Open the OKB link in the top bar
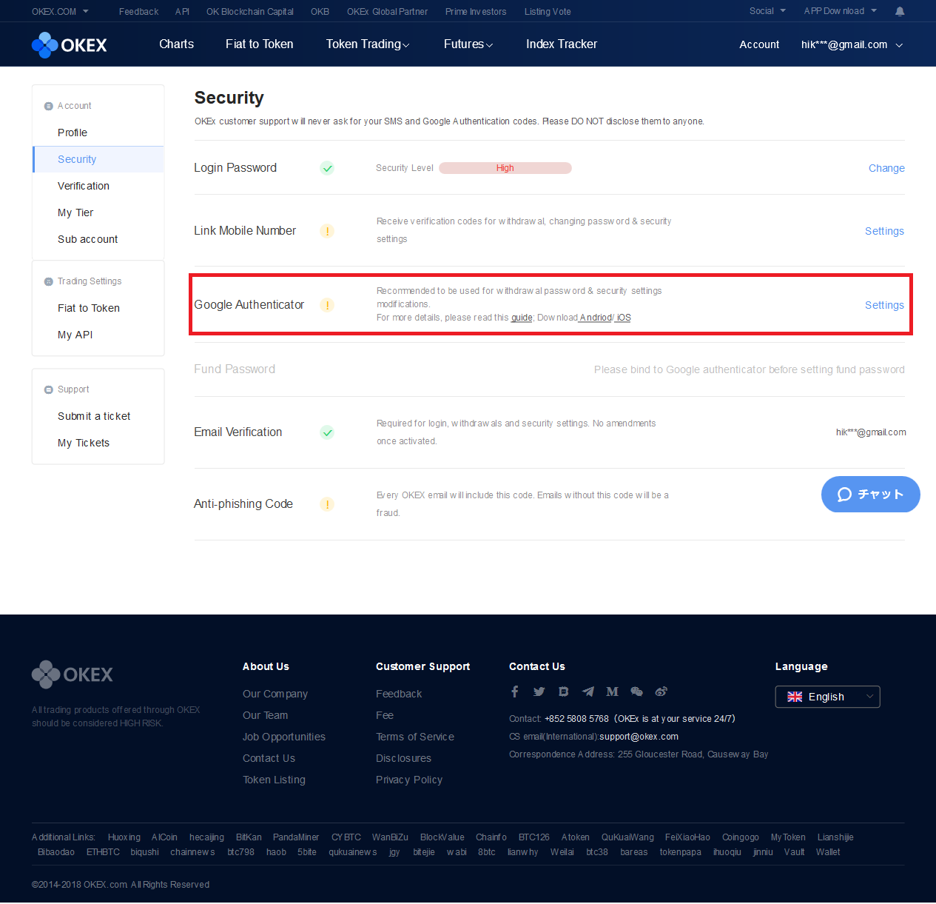The image size is (936, 904). pyautogui.click(x=320, y=11)
